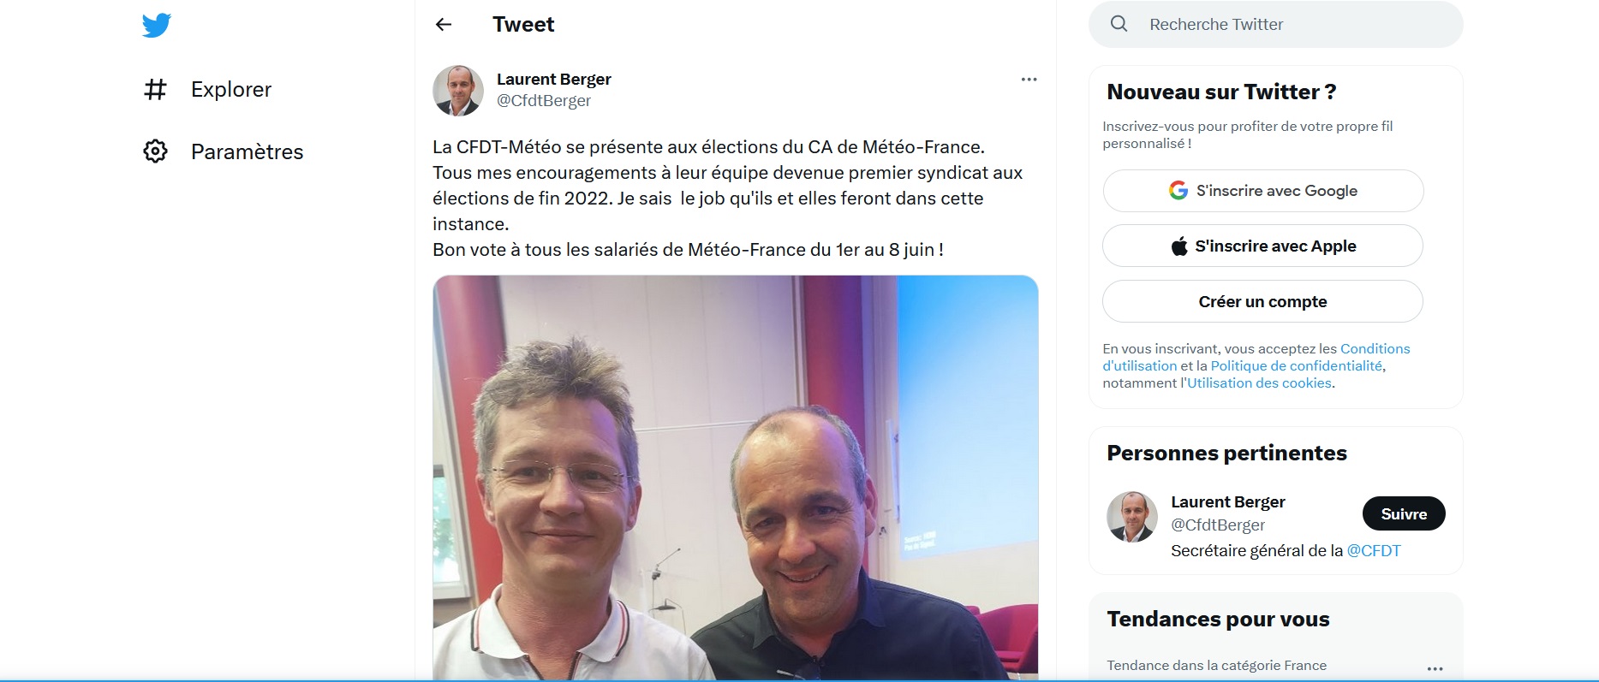Click the Twitter bird logo
The width and height of the screenshot is (1599, 682).
157,25
